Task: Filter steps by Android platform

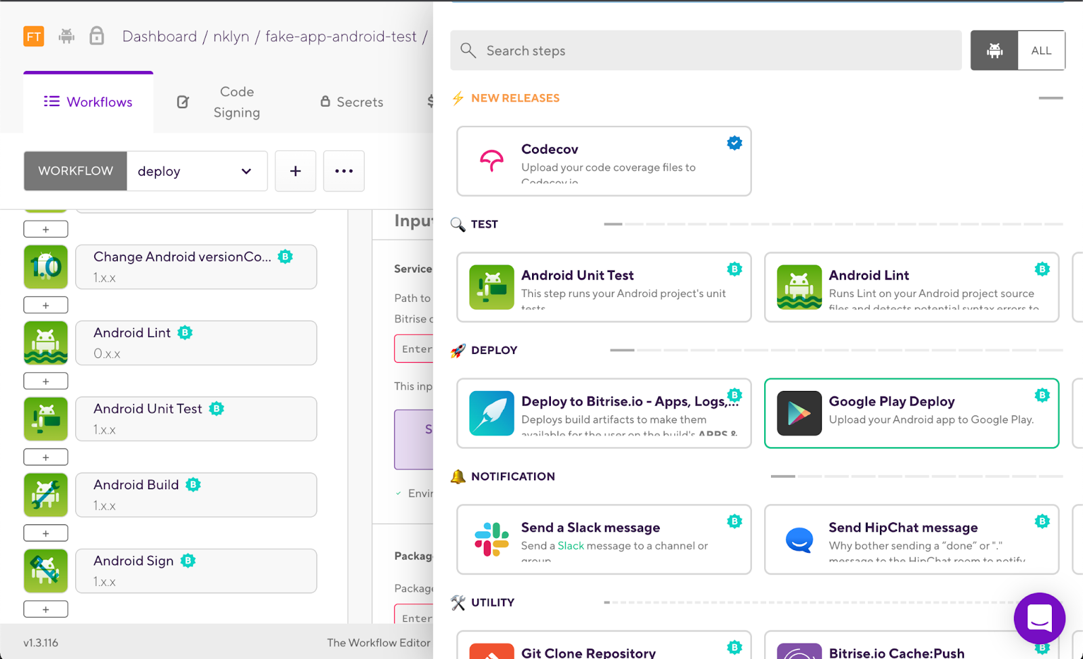Action: coord(994,50)
